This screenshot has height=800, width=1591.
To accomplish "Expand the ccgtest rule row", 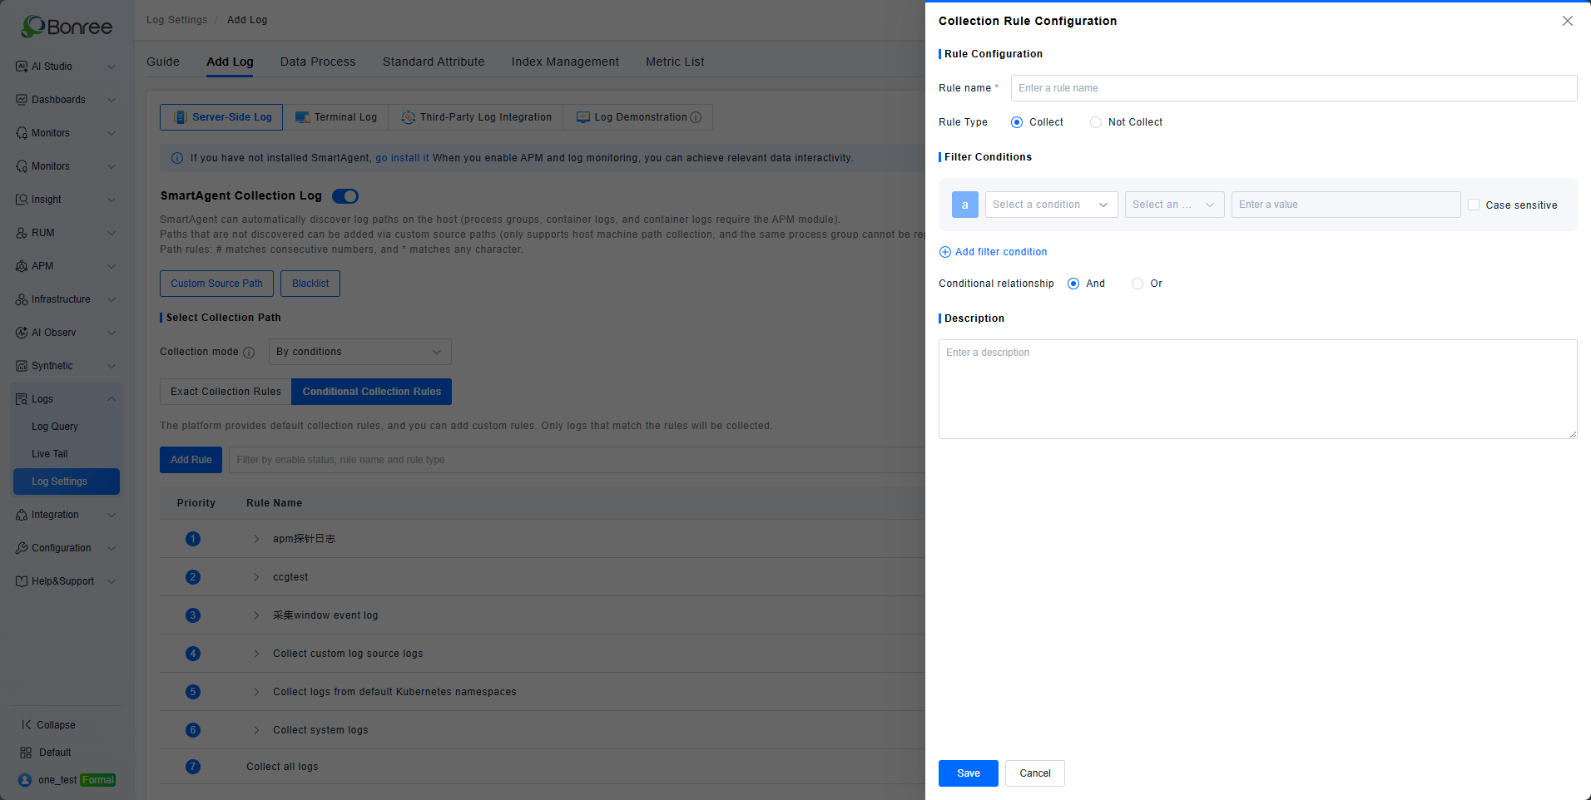I will [x=256, y=577].
